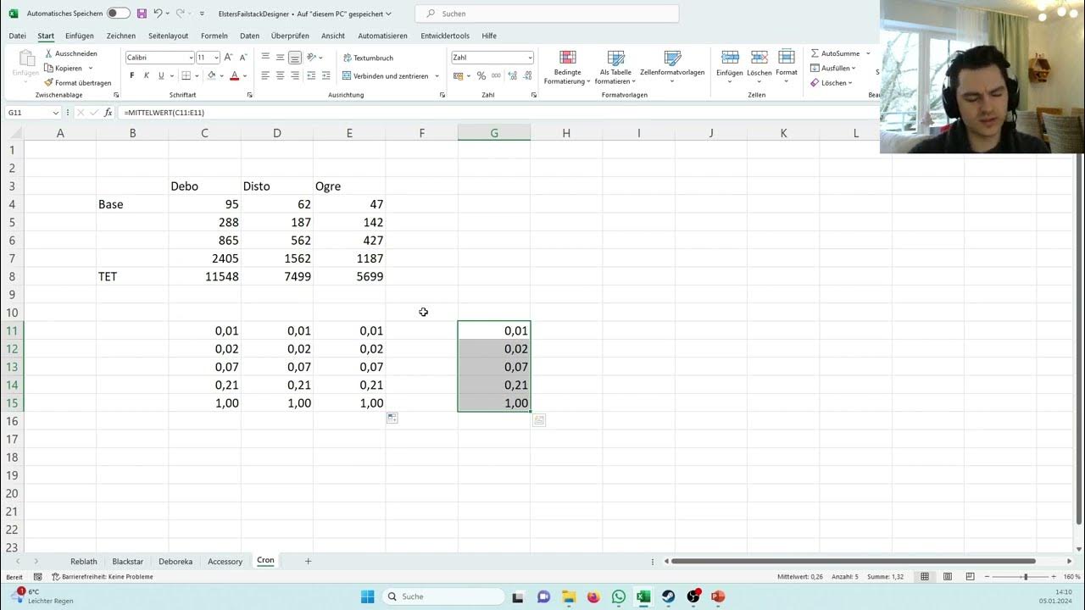
Task: Apply italic with the K button
Action: point(146,75)
